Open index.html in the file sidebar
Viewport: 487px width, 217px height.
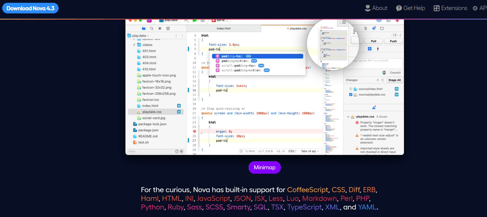(x=148, y=106)
